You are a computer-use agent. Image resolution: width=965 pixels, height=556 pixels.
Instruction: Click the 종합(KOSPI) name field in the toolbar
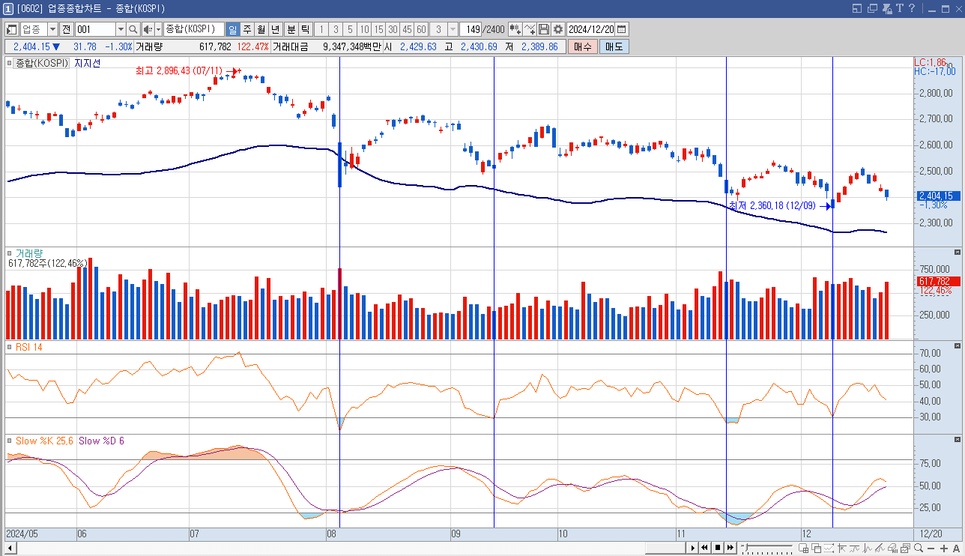coord(193,29)
